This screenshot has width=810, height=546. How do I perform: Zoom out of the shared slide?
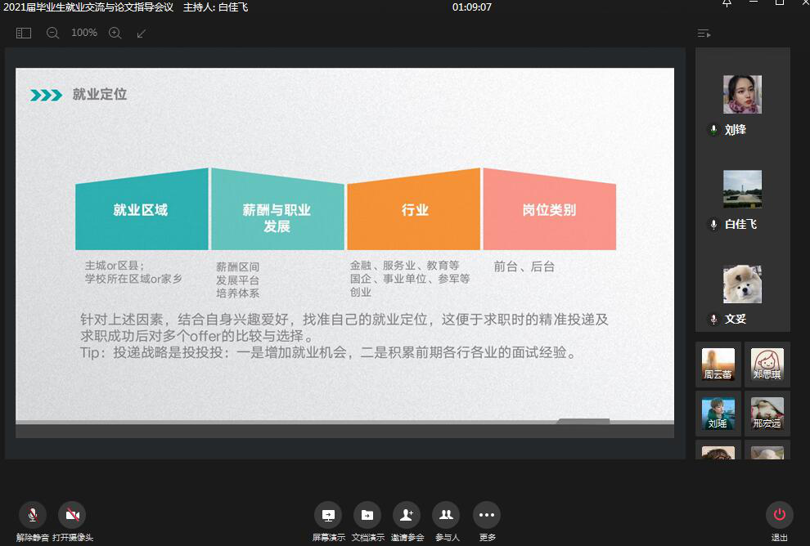(x=53, y=34)
